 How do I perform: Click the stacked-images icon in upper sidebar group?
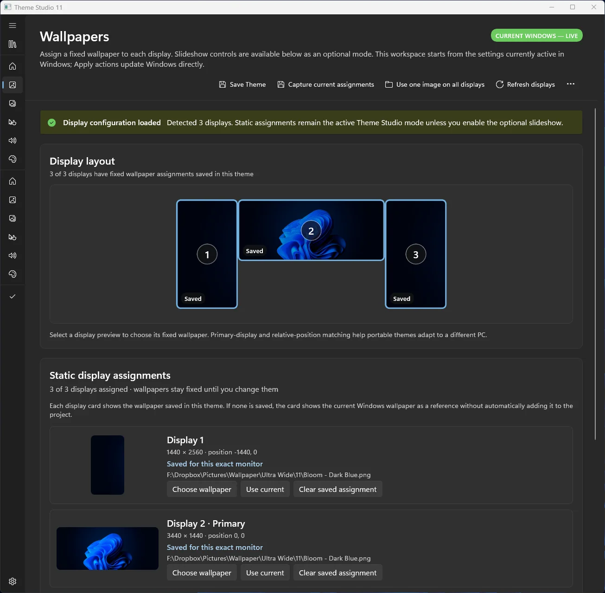coord(13,103)
